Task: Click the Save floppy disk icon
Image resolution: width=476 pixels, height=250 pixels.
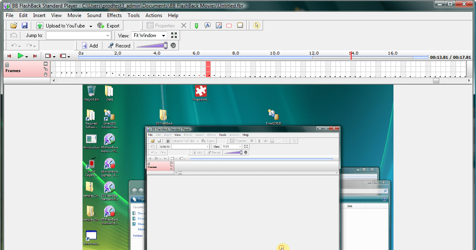Action: tap(25, 26)
